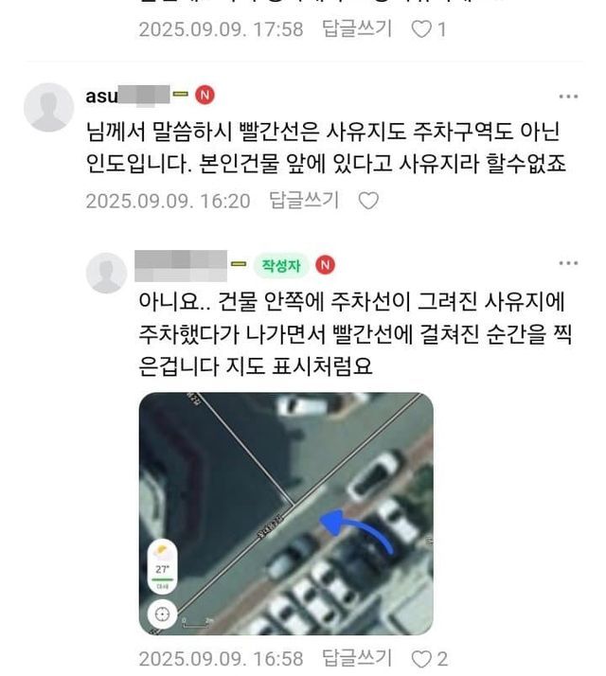This screenshot has width=606, height=676.
Task: Open more options for the author's reply
Action: coord(568,263)
